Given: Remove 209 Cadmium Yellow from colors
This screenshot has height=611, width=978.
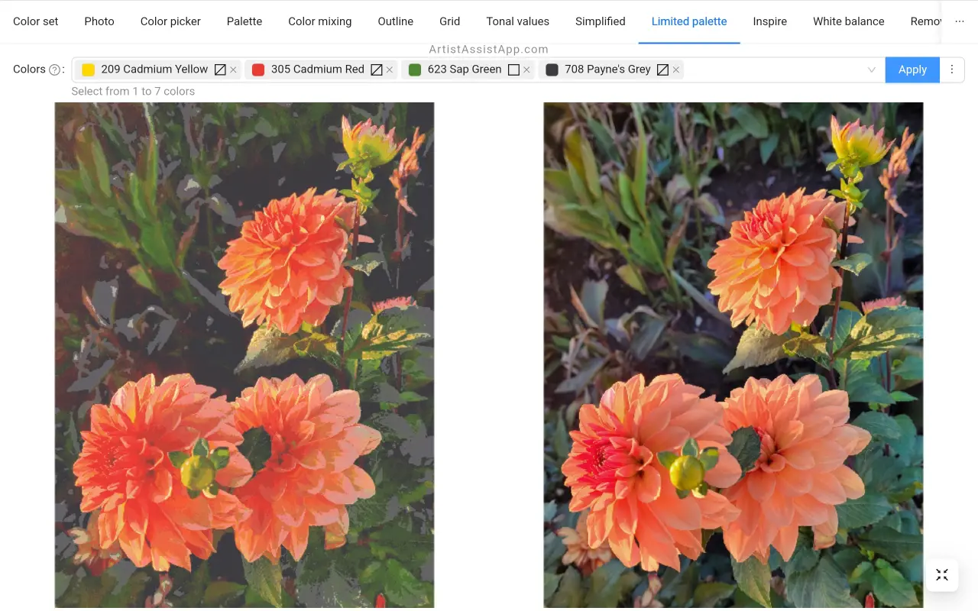Looking at the screenshot, I should pos(233,70).
